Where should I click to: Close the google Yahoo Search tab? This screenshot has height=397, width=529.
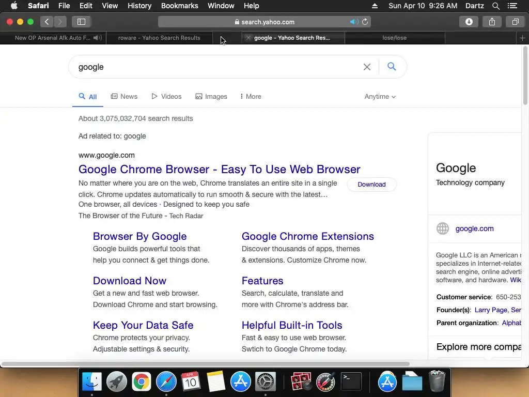[248, 38]
